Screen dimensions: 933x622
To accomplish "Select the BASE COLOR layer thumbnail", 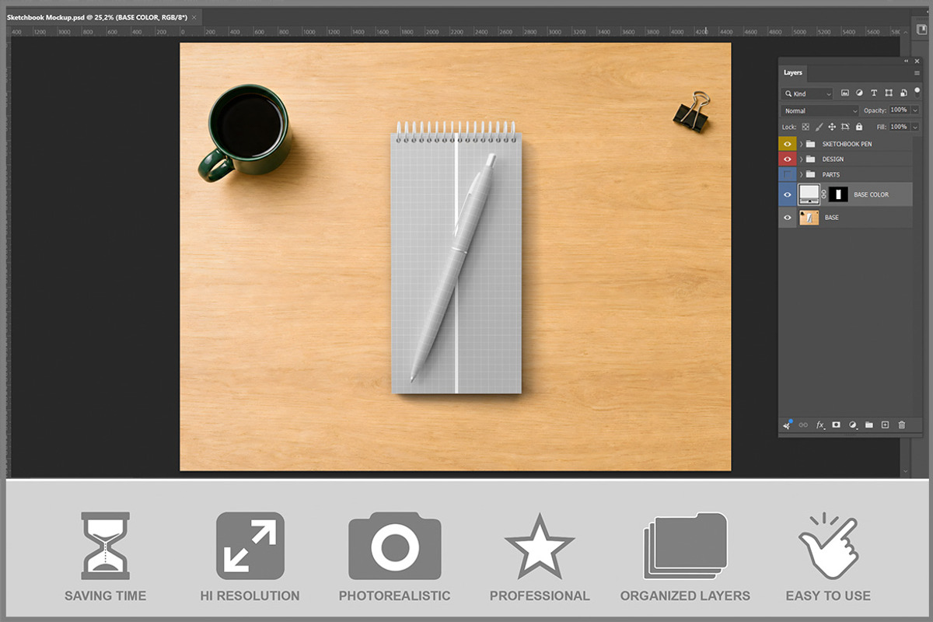I will coord(809,194).
